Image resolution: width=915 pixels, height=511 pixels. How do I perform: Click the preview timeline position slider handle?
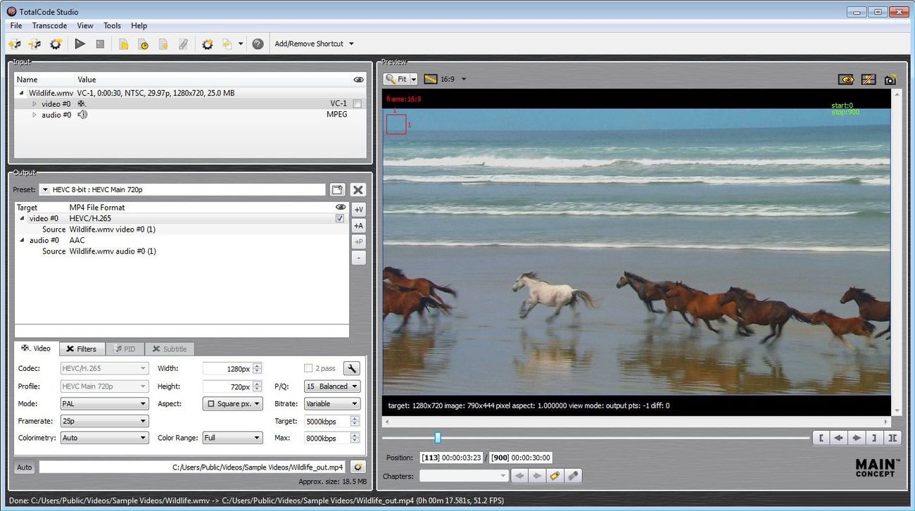pos(437,438)
